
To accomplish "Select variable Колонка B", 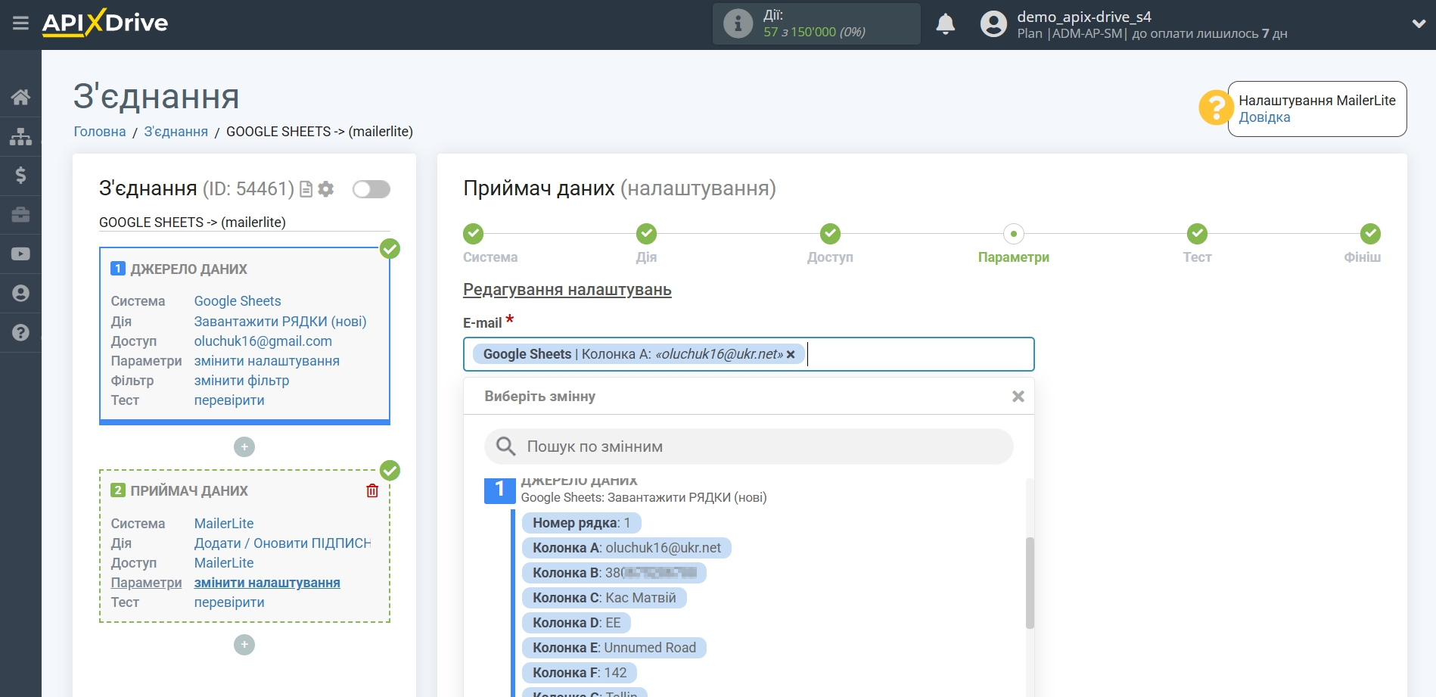I will coord(614,573).
